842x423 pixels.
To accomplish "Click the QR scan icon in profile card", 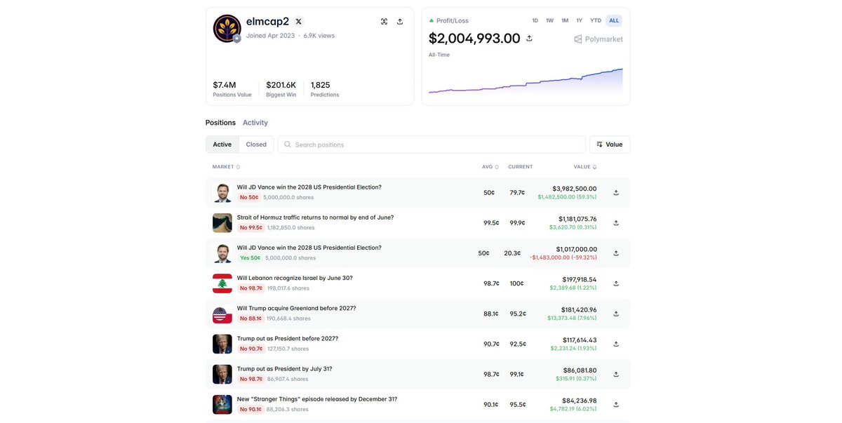I will click(x=384, y=22).
